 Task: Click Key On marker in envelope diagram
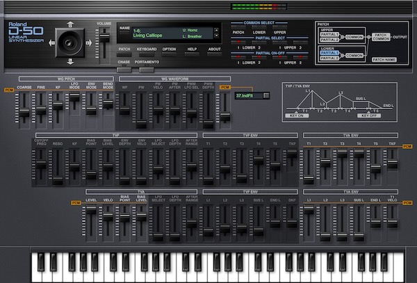297,115
